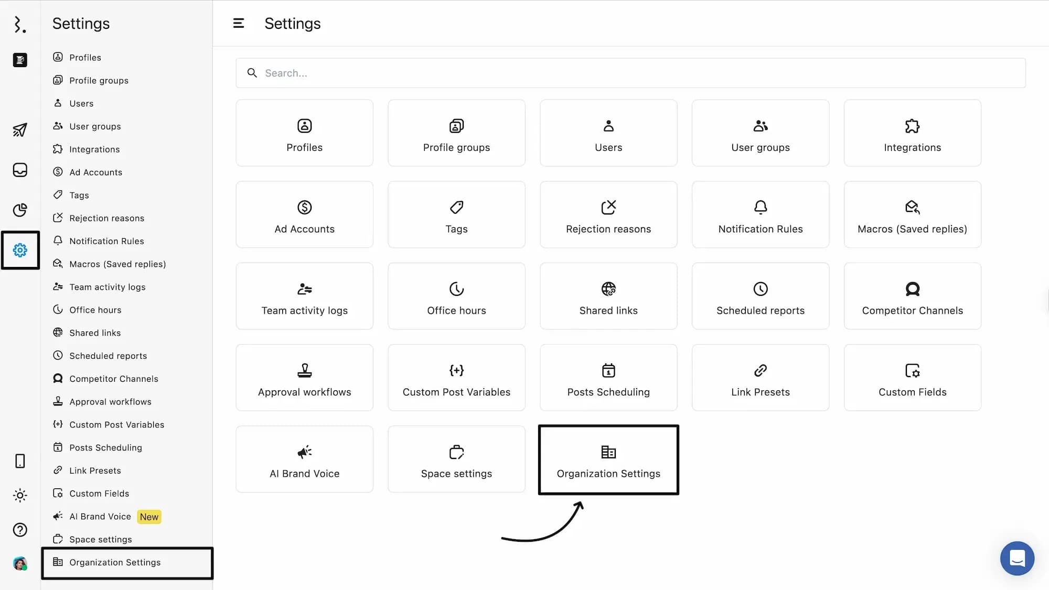Open the analytics pie chart icon

pyautogui.click(x=20, y=210)
